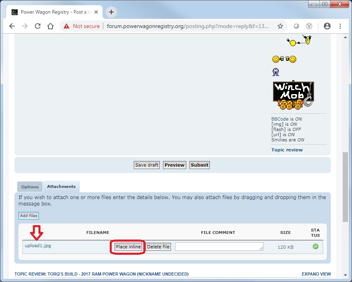Delete the upload1.jpg attachment

[x=158, y=247]
